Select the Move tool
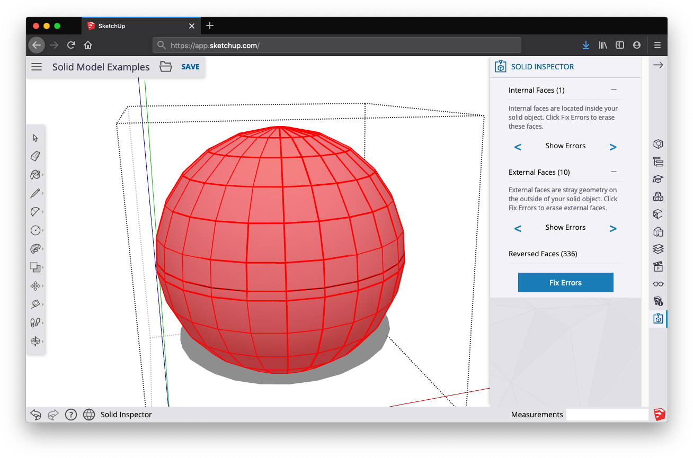 (x=35, y=286)
